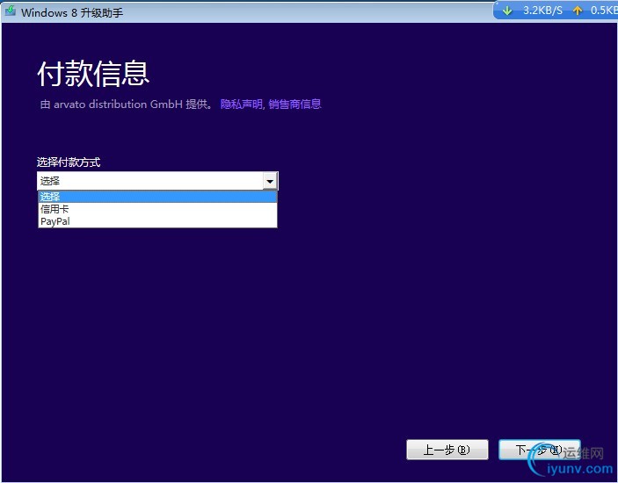Open the payment method dropdown arrow
The height and width of the screenshot is (483, 618).
270,181
